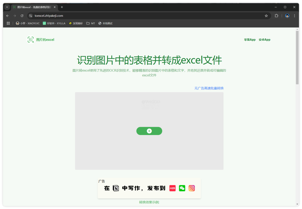Open 小羿 - XIAOYI.VC bookmark
This screenshot has height=209, width=302.
click(x=28, y=23)
